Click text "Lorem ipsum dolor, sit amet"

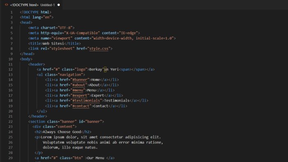click(x=69, y=137)
